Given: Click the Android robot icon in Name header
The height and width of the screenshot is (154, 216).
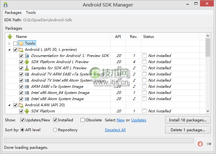Looking at the screenshot, I should [10, 37].
